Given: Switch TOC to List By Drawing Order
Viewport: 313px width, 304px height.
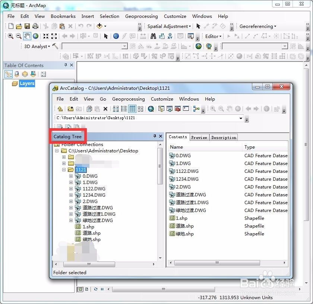Looking at the screenshot, I should (x=8, y=74).
